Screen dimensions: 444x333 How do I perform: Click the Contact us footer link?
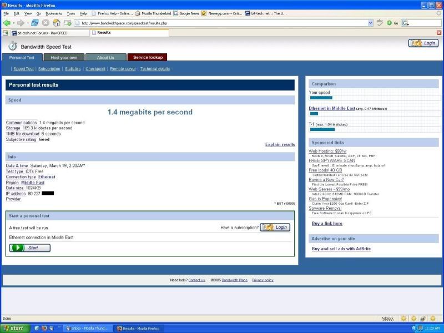click(196, 280)
